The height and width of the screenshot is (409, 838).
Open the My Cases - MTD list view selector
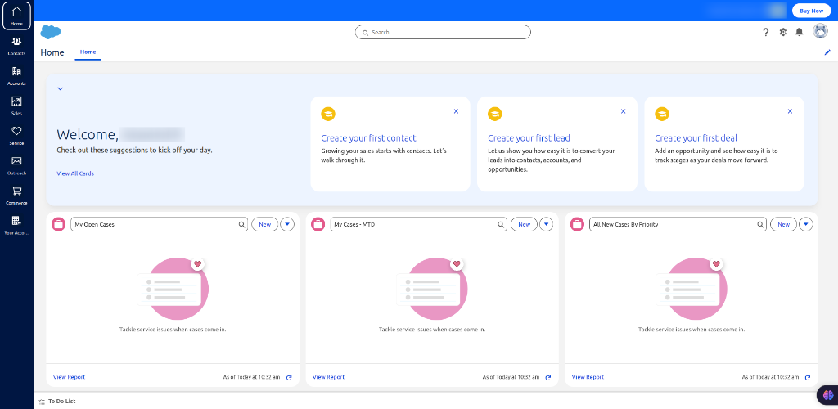pos(418,225)
